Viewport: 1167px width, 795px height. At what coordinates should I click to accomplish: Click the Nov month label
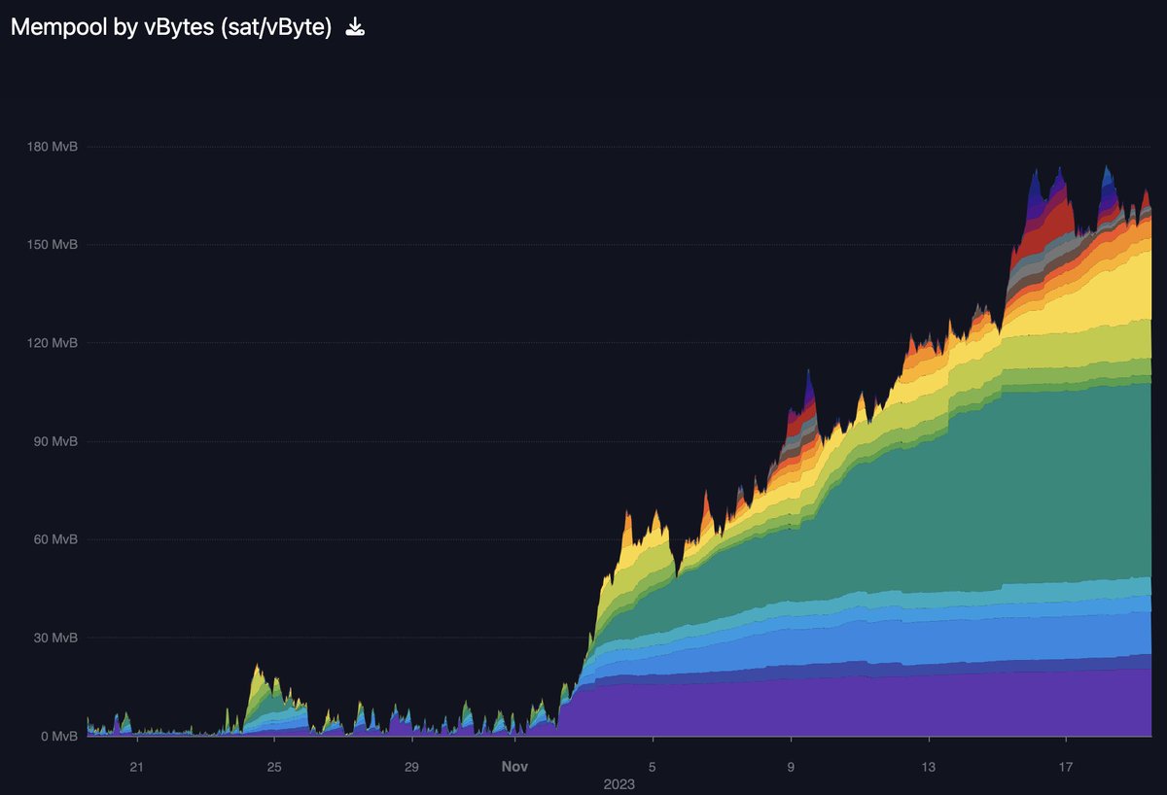coord(515,767)
